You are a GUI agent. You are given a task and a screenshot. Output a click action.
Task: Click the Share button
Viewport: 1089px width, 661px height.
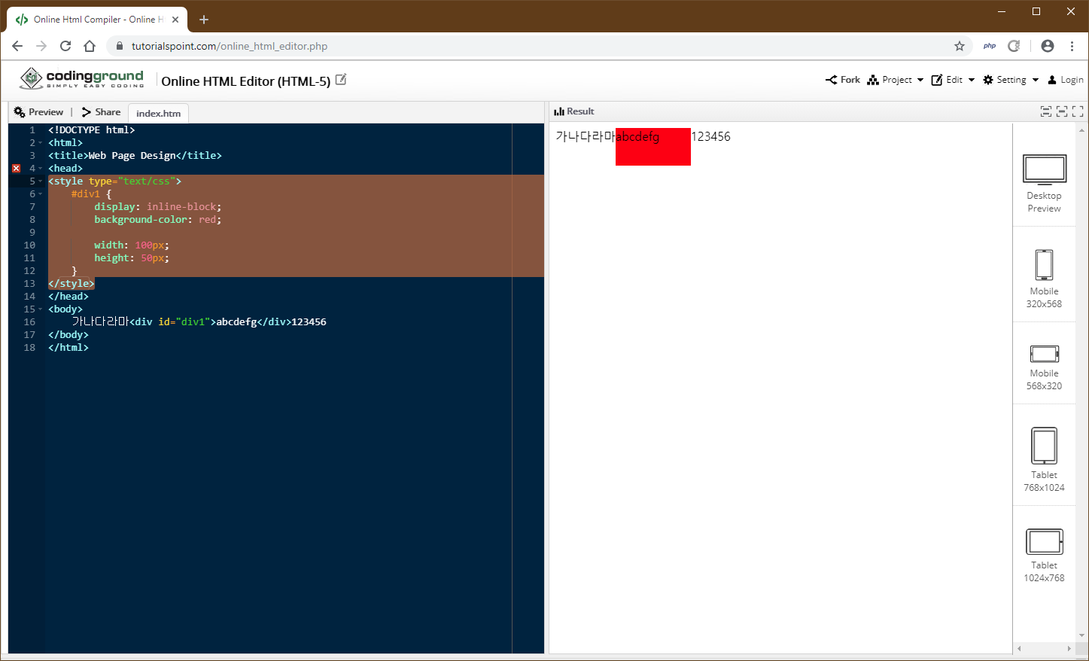click(101, 112)
